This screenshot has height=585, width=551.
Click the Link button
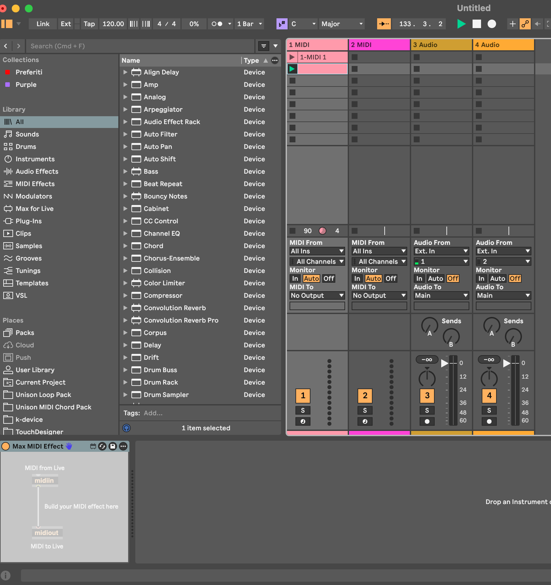click(43, 24)
